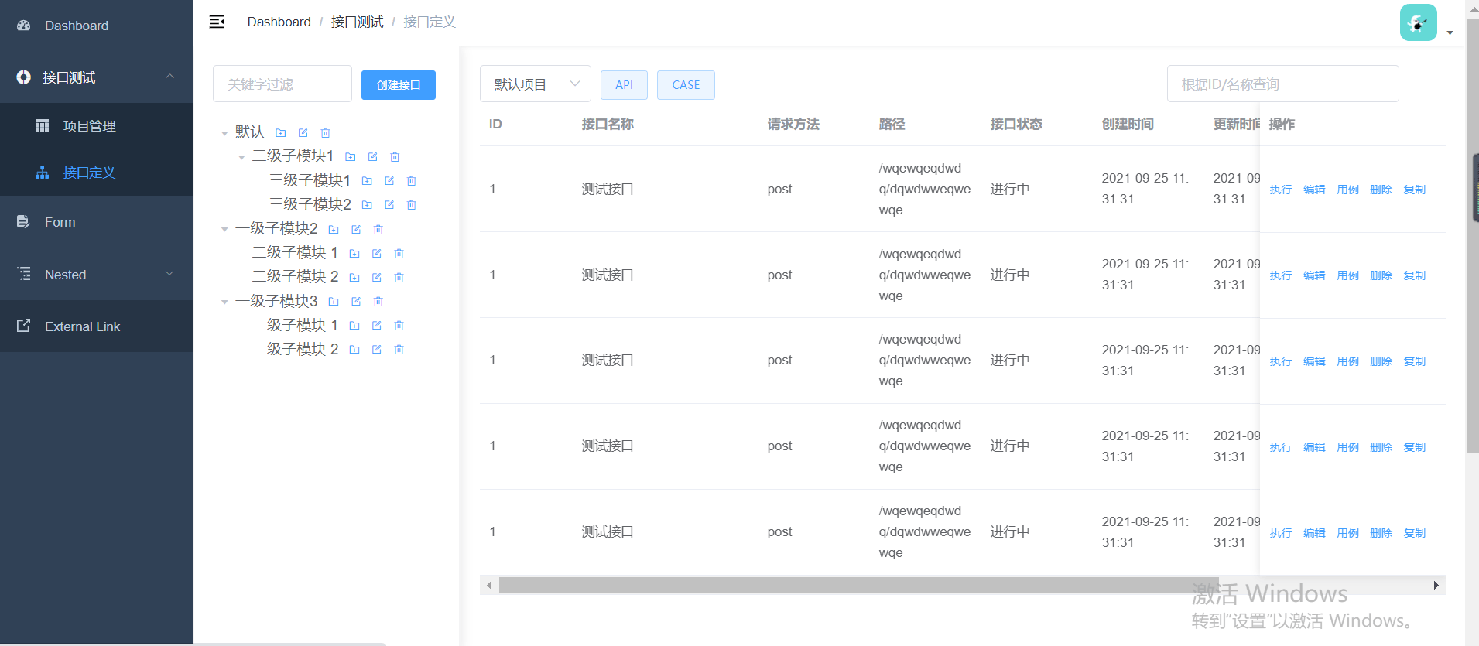Image resolution: width=1479 pixels, height=646 pixels.
Task: Go to 项目管理 in sidebar
Action: pyautogui.click(x=97, y=126)
